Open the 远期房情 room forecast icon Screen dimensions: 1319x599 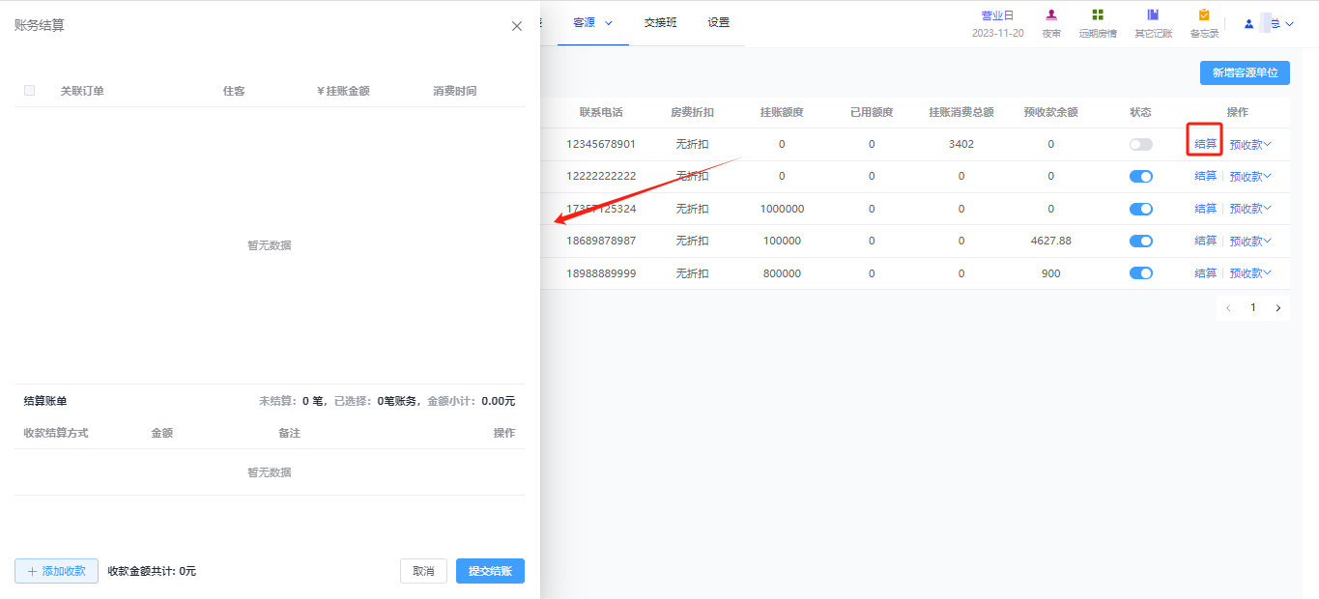coord(1098,15)
